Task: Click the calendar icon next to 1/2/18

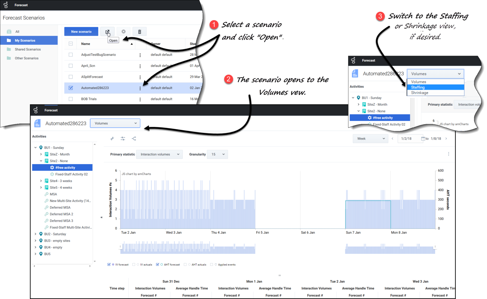Action: [423, 139]
